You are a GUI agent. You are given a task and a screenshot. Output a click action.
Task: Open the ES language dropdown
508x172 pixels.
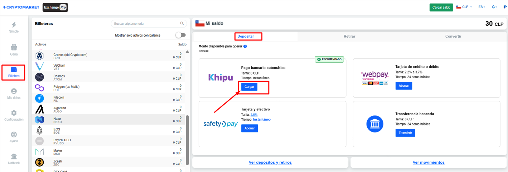[482, 7]
